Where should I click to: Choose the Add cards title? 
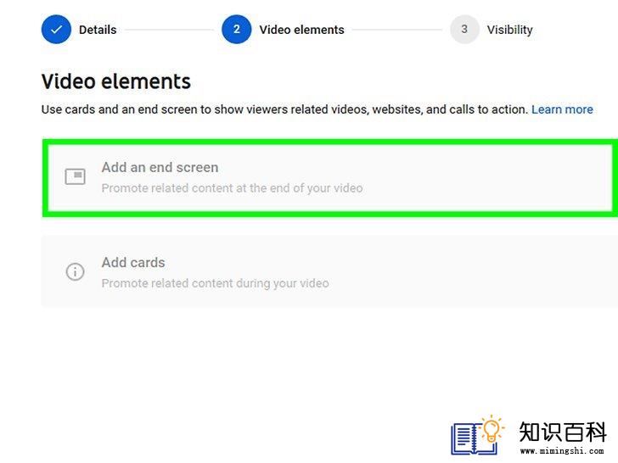point(133,263)
